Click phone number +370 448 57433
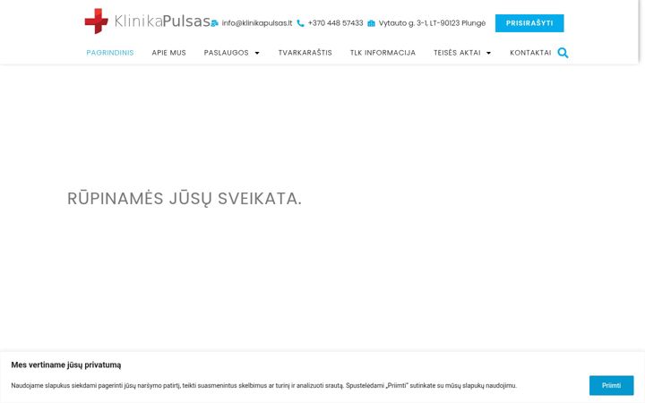 point(335,23)
